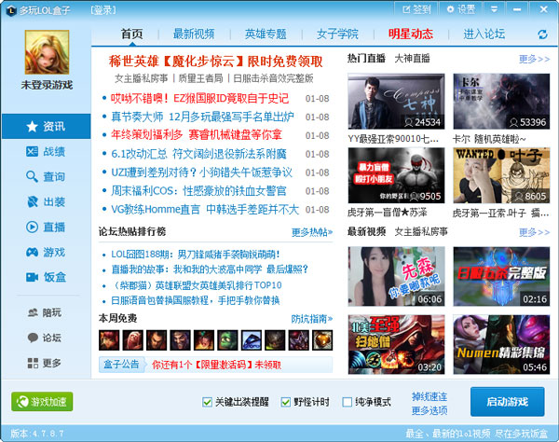Open the WANTED 叶子 stream thumbnail
Image resolution: width=559 pixels, height=442 pixels.
click(501, 175)
